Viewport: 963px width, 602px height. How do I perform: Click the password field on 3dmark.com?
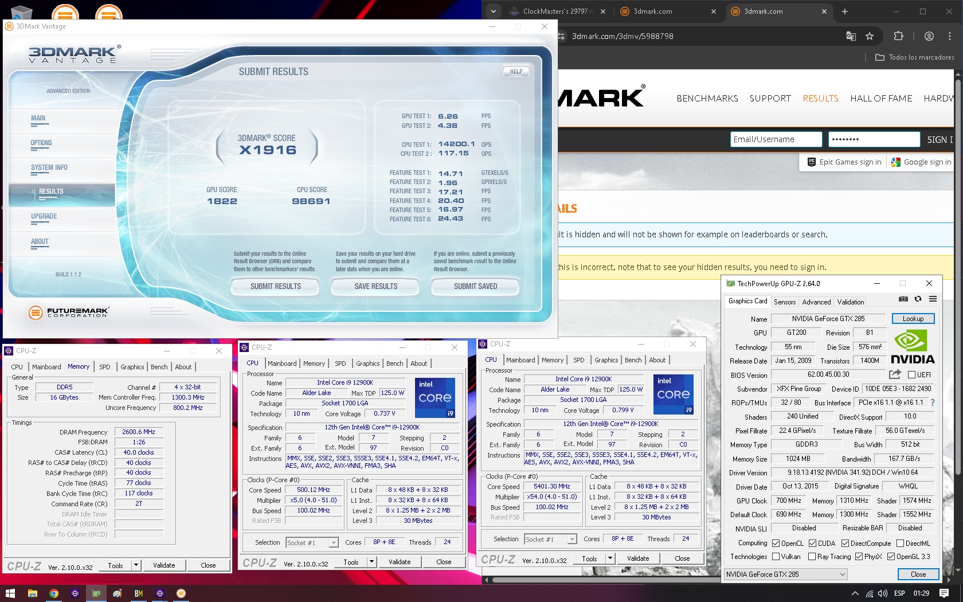click(x=874, y=139)
